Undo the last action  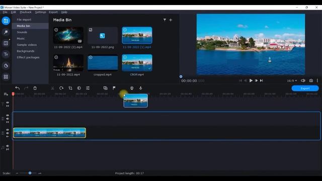click(x=18, y=88)
